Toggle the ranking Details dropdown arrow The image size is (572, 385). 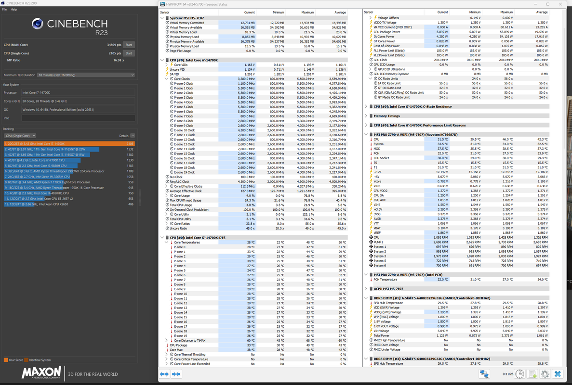133,136
